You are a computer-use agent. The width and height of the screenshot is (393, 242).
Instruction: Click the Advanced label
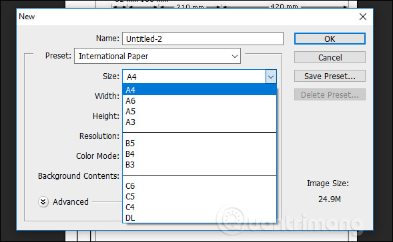(71, 202)
